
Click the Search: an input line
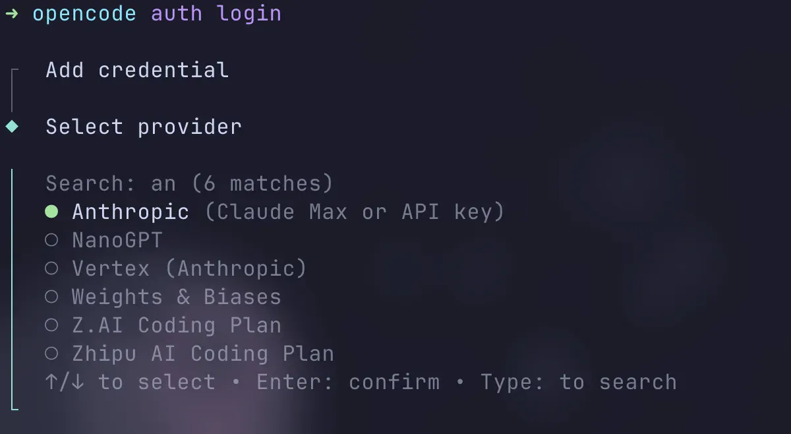(x=188, y=183)
